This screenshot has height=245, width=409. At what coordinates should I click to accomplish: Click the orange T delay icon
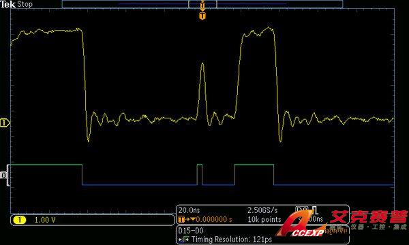(x=181, y=220)
